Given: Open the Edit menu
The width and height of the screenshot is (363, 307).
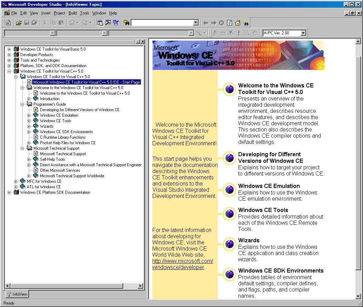Looking at the screenshot, I should [x=23, y=13].
